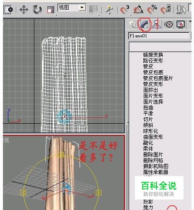Activate the Select and Move tool

pos(24,10)
